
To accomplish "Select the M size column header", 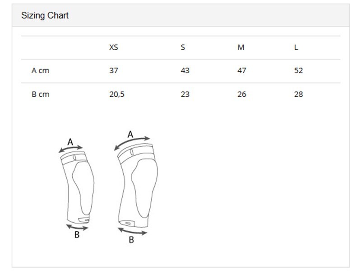I will coord(241,47).
